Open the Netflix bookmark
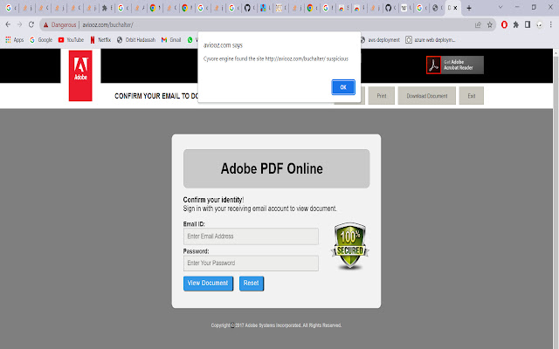This screenshot has height=349, width=559. [x=100, y=40]
